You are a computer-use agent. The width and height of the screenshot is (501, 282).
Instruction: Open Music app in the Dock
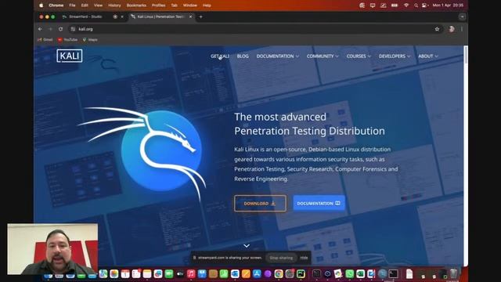[191, 273]
